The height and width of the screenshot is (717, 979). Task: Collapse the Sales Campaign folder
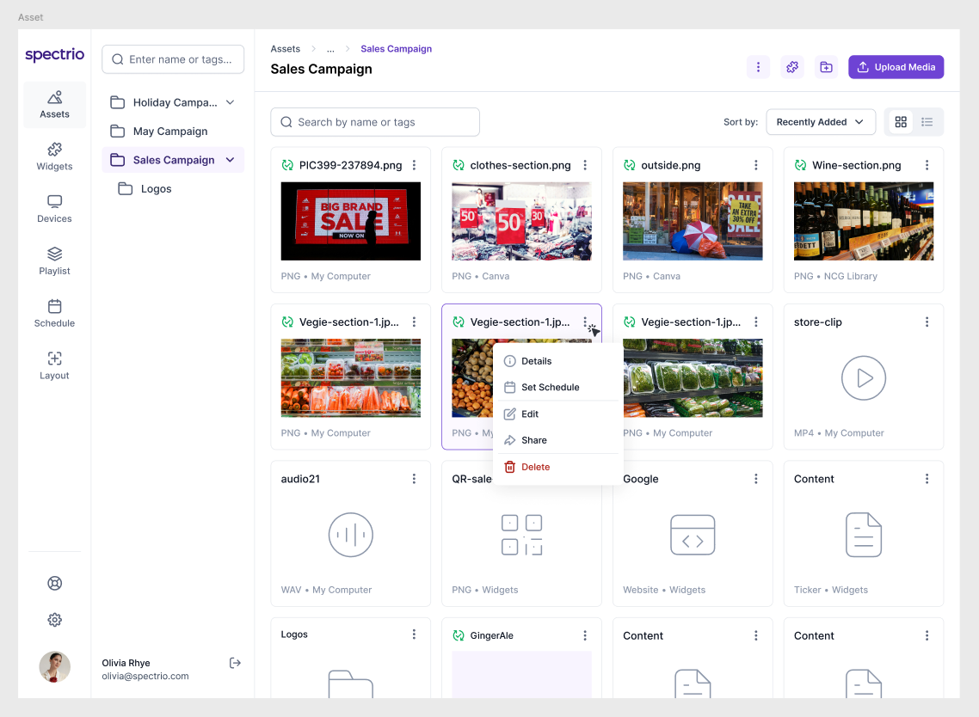click(x=230, y=159)
